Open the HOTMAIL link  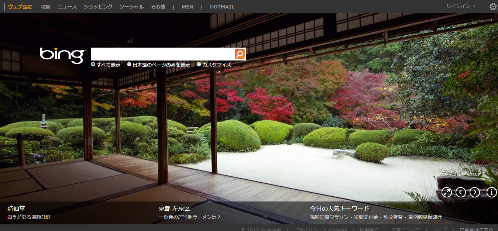pos(222,7)
